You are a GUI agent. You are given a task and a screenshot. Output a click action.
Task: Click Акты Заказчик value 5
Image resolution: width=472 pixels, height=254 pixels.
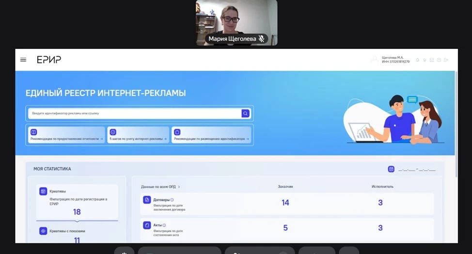[285, 228]
